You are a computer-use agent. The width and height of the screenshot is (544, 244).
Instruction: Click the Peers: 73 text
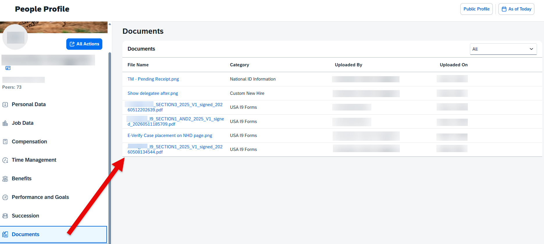click(x=12, y=87)
